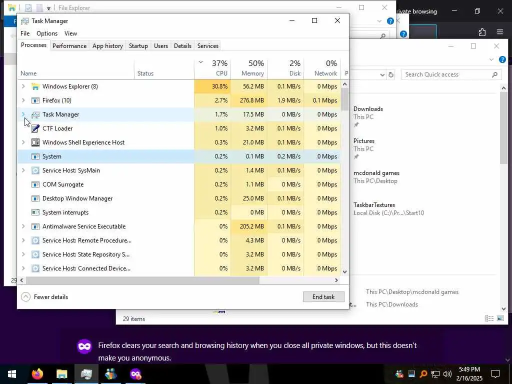Expand Windows Shell Experience Host row
Image resolution: width=512 pixels, height=384 pixels.
23,142
